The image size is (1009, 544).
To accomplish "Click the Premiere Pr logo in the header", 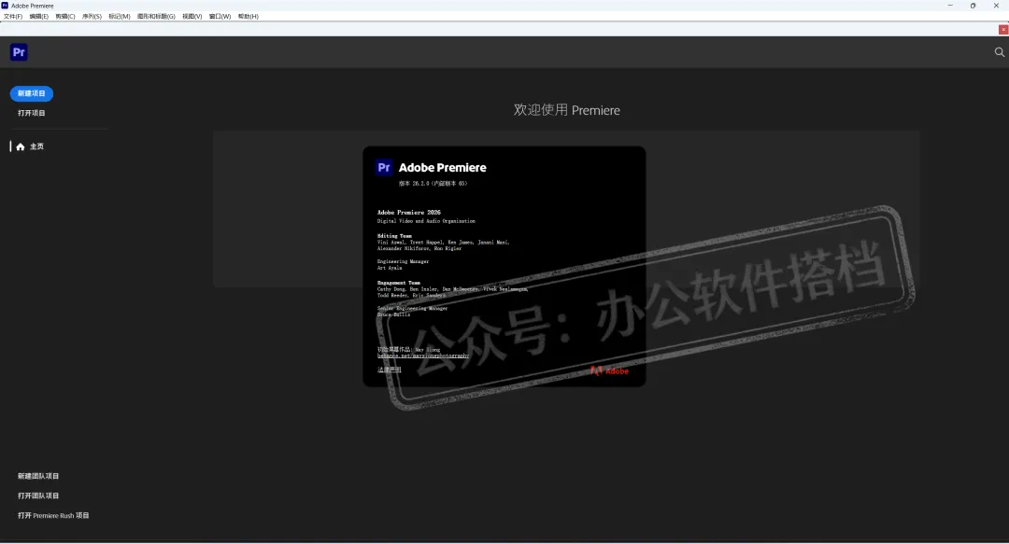I will click(x=19, y=52).
